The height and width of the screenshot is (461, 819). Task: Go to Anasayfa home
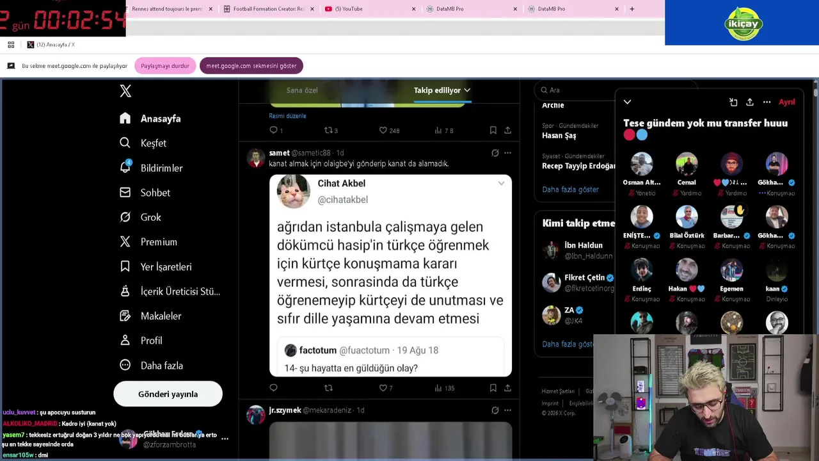click(151, 118)
